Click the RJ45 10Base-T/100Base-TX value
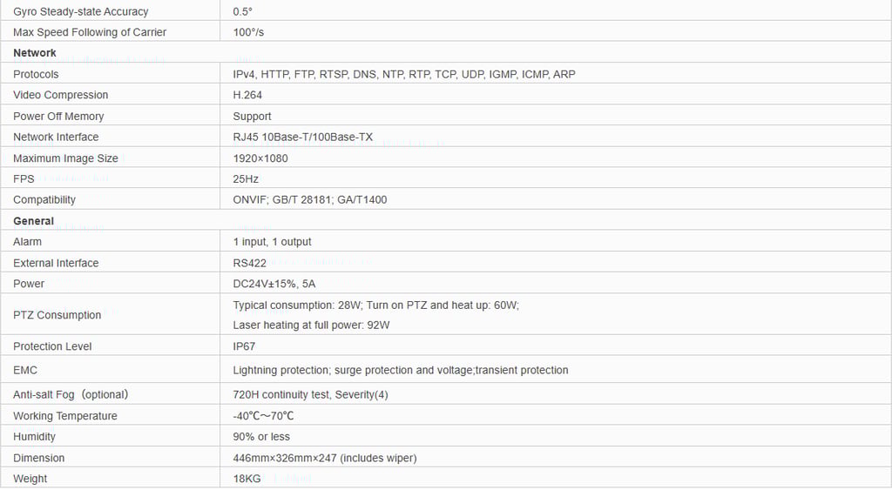This screenshot has height=490, width=892. pyautogui.click(x=302, y=137)
